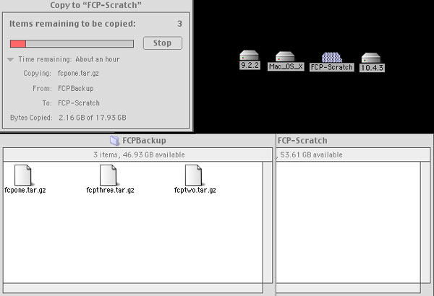
Task: Click the 10.4.3 disk label
Action: pyautogui.click(x=372, y=68)
